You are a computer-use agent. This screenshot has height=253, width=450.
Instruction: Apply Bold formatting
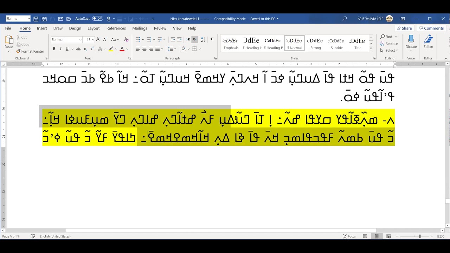54,49
